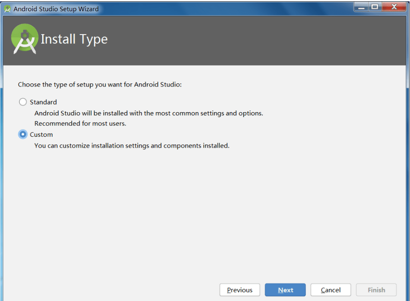Close the Setup Wizard window
Screen dimensions: 410x301
(394, 7)
